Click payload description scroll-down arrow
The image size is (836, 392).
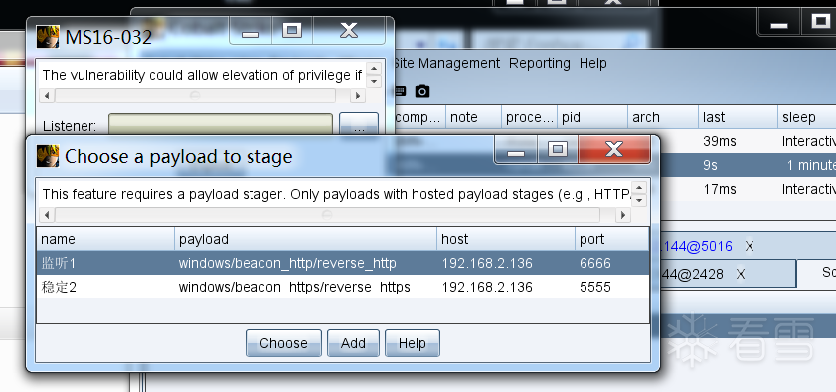[x=640, y=201]
